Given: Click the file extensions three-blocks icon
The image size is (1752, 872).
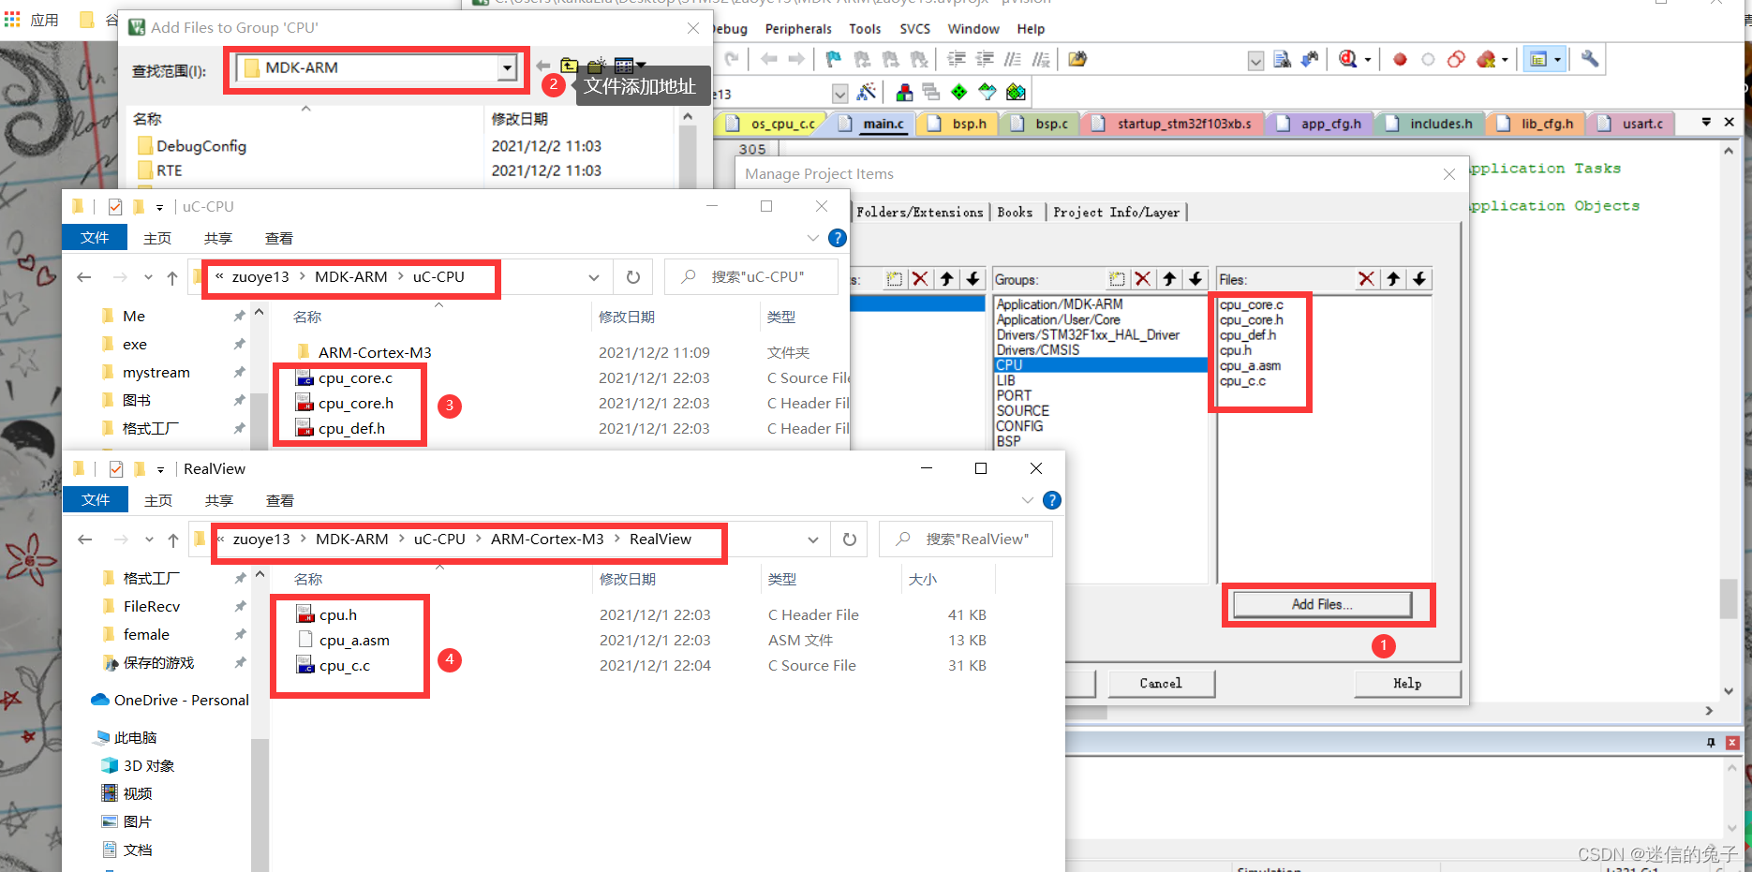Looking at the screenshot, I should 904,93.
